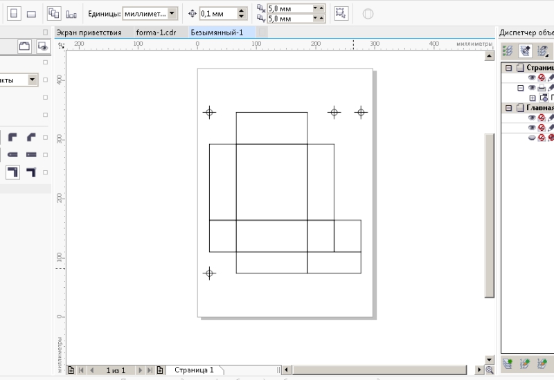Toggle small square beside outline position icons

click(45, 172)
